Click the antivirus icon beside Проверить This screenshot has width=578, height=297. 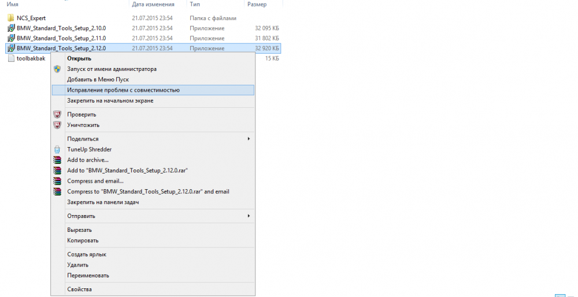pos(57,114)
